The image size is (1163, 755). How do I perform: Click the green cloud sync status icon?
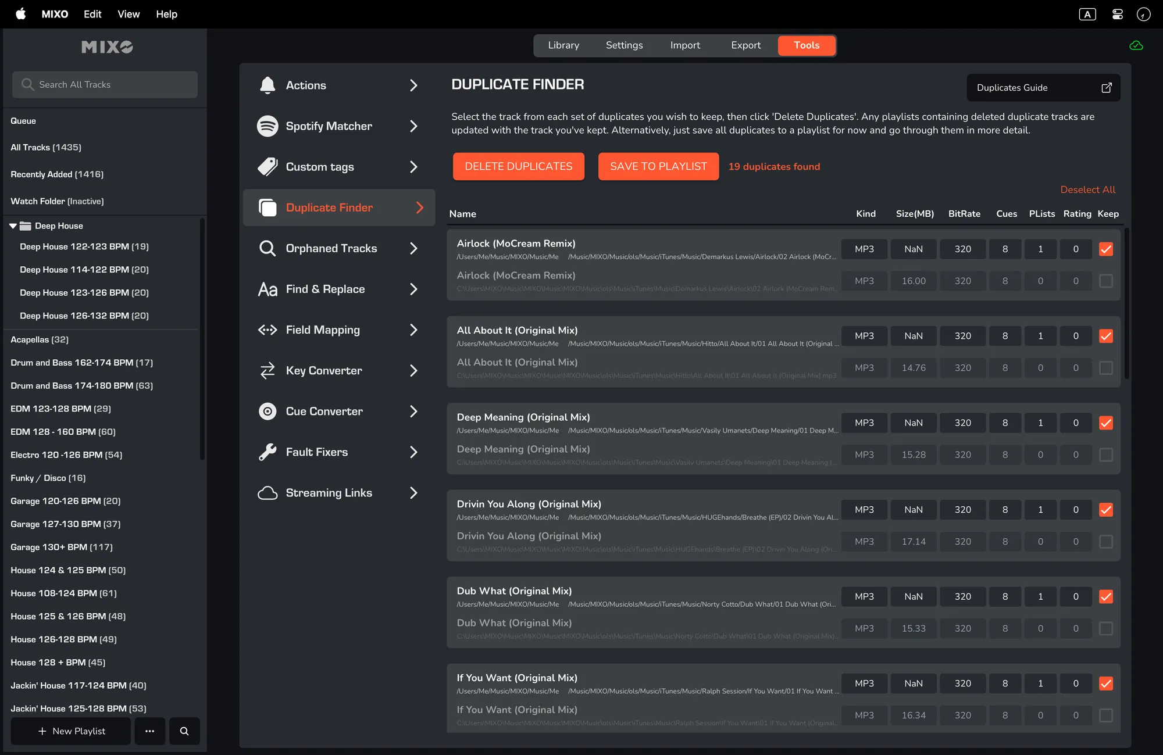coord(1136,45)
